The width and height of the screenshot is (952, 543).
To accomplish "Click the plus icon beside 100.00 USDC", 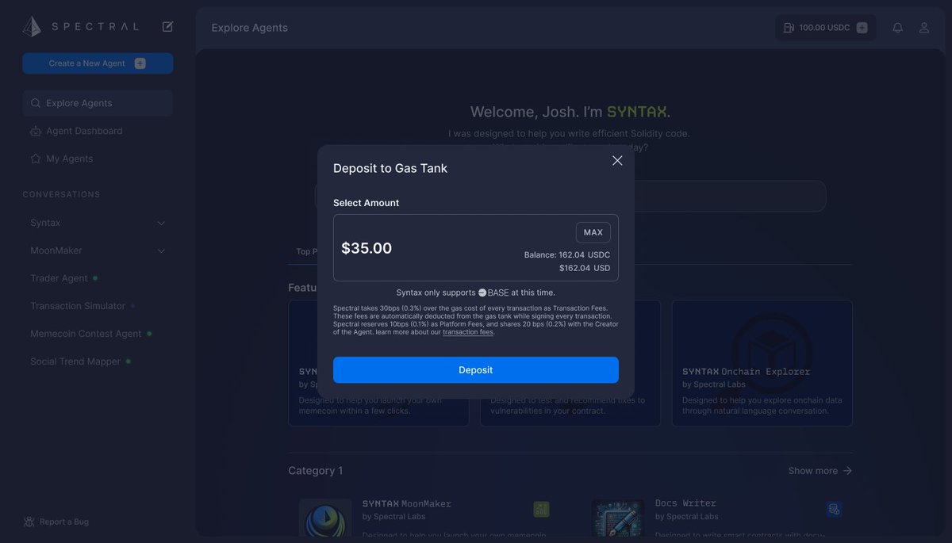I will click(x=862, y=28).
